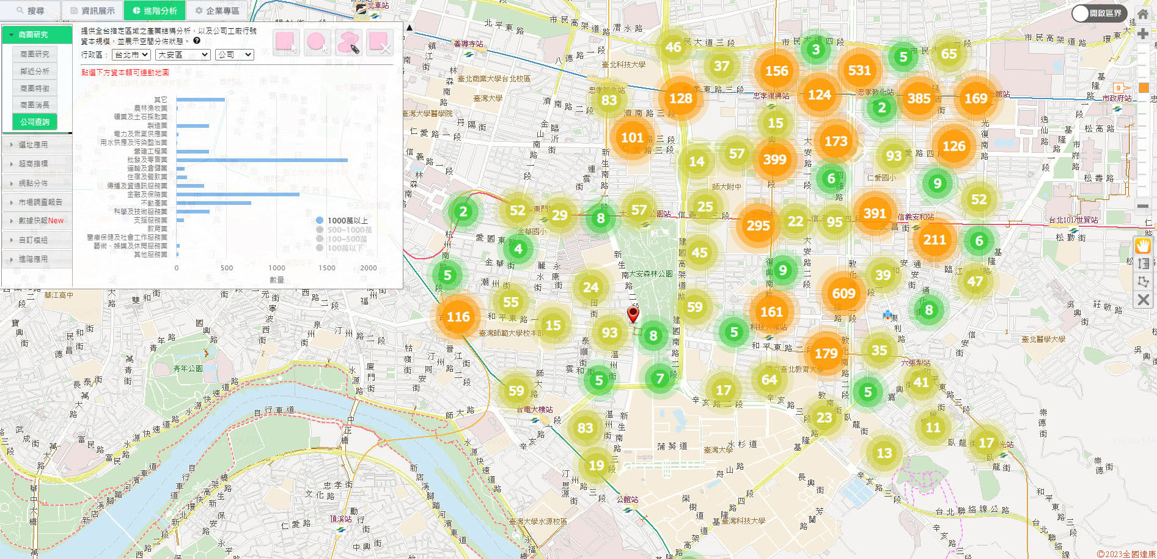Viewport: 1157px width, 559px height.
Task: Open the 企業專區 tab
Action: point(217,10)
